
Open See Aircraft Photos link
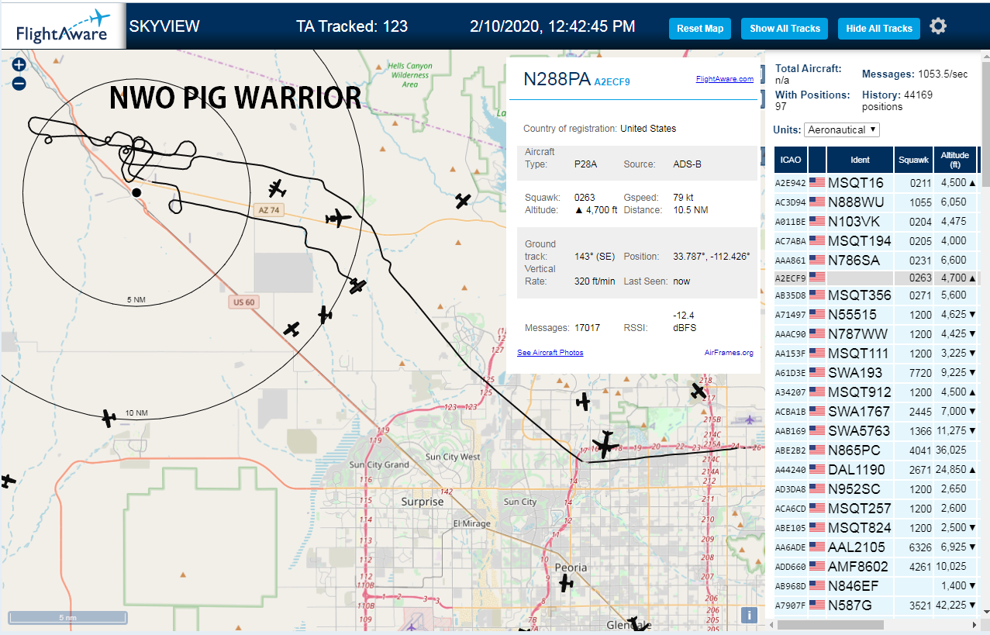point(550,353)
